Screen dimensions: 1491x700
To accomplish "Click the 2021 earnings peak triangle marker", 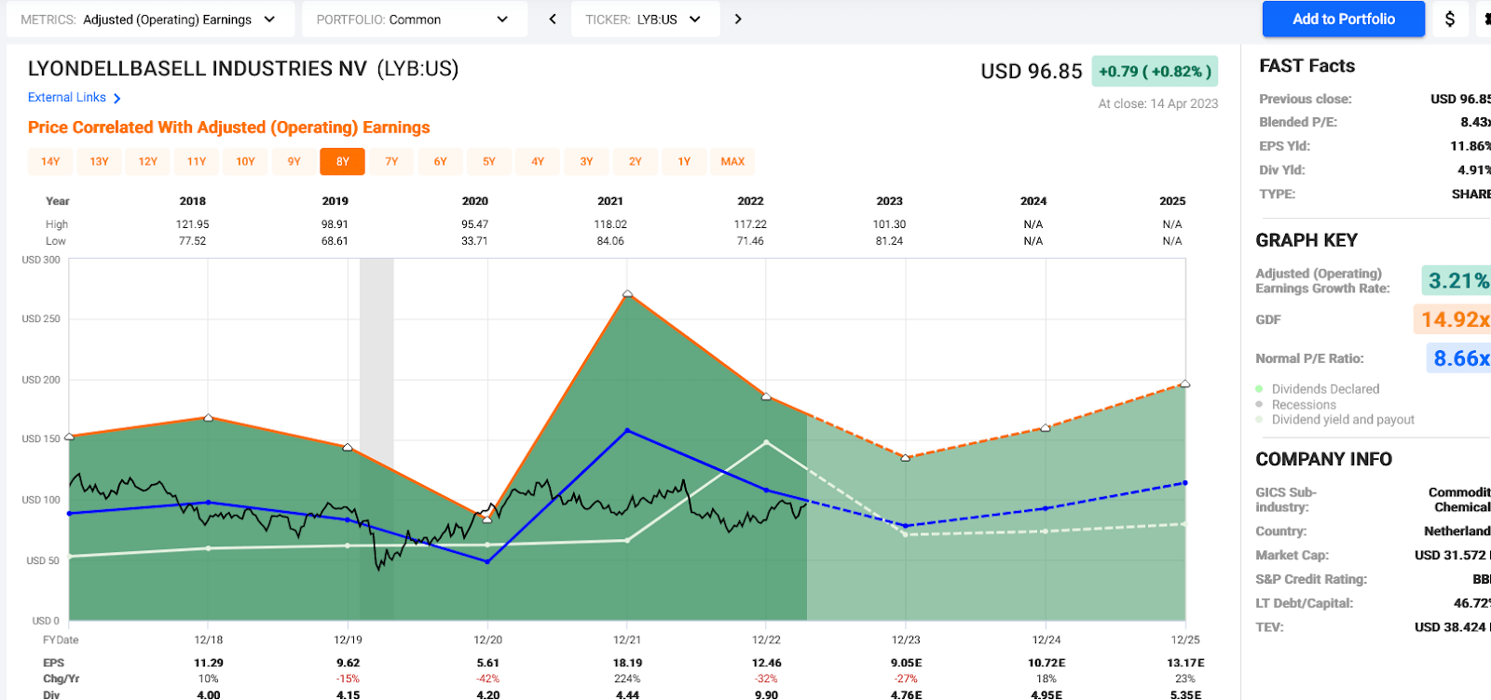I will (627, 294).
